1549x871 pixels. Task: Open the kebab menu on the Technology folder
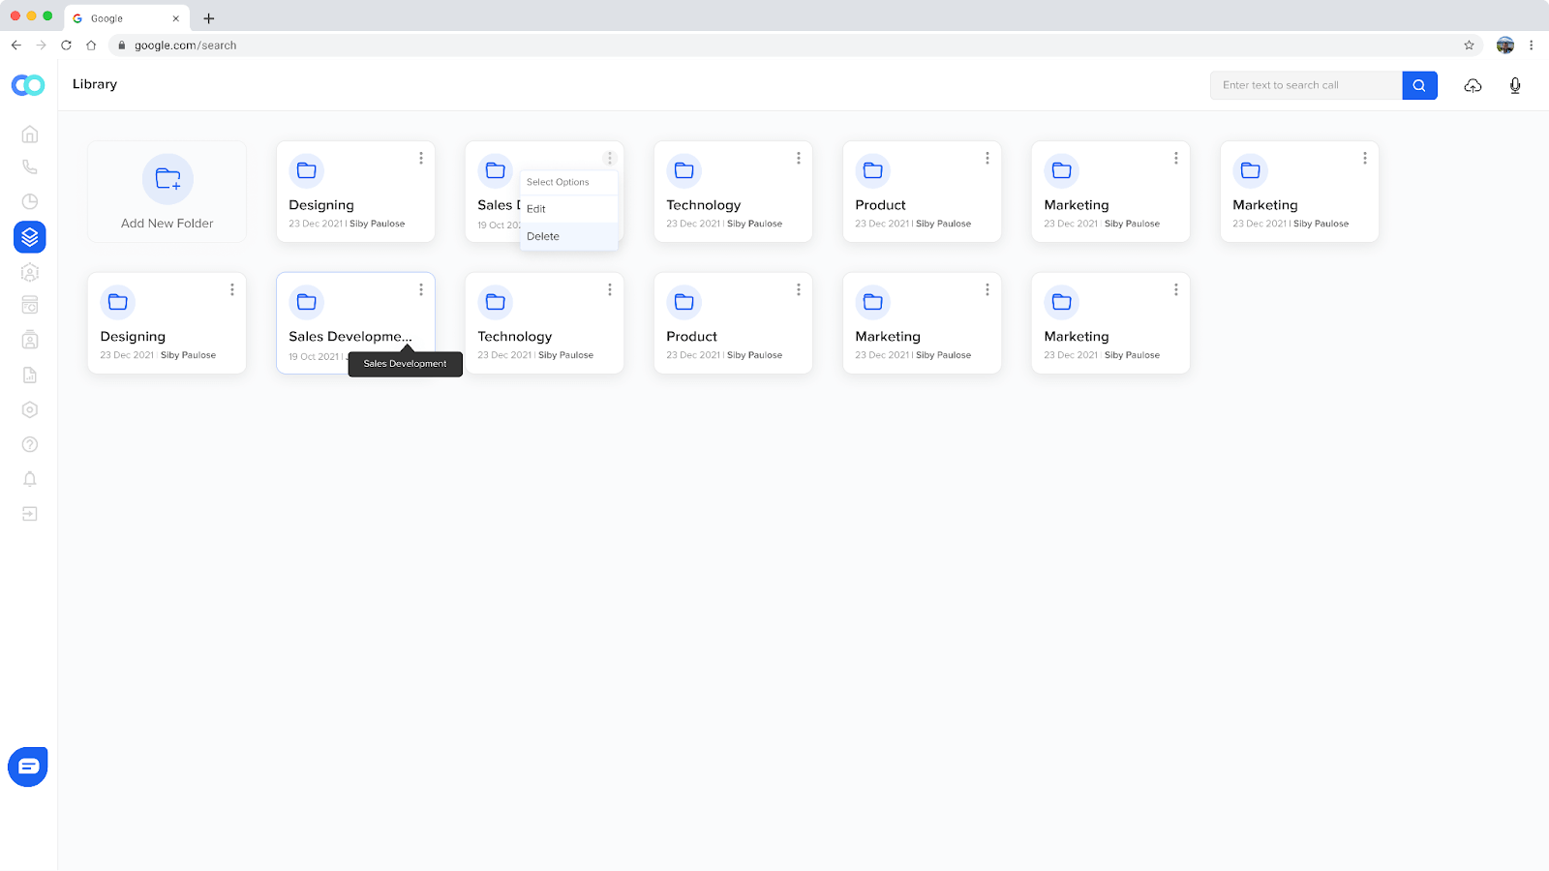pyautogui.click(x=798, y=157)
